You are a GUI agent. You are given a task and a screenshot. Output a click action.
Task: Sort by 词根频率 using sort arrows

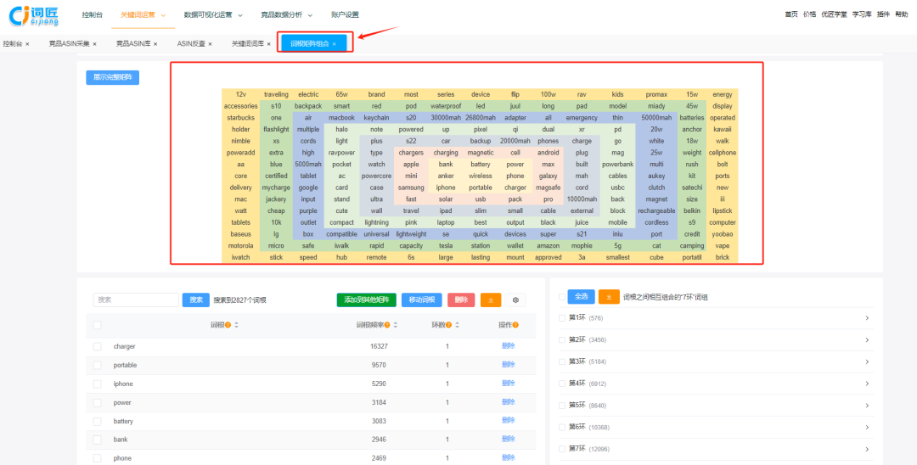tap(396, 325)
